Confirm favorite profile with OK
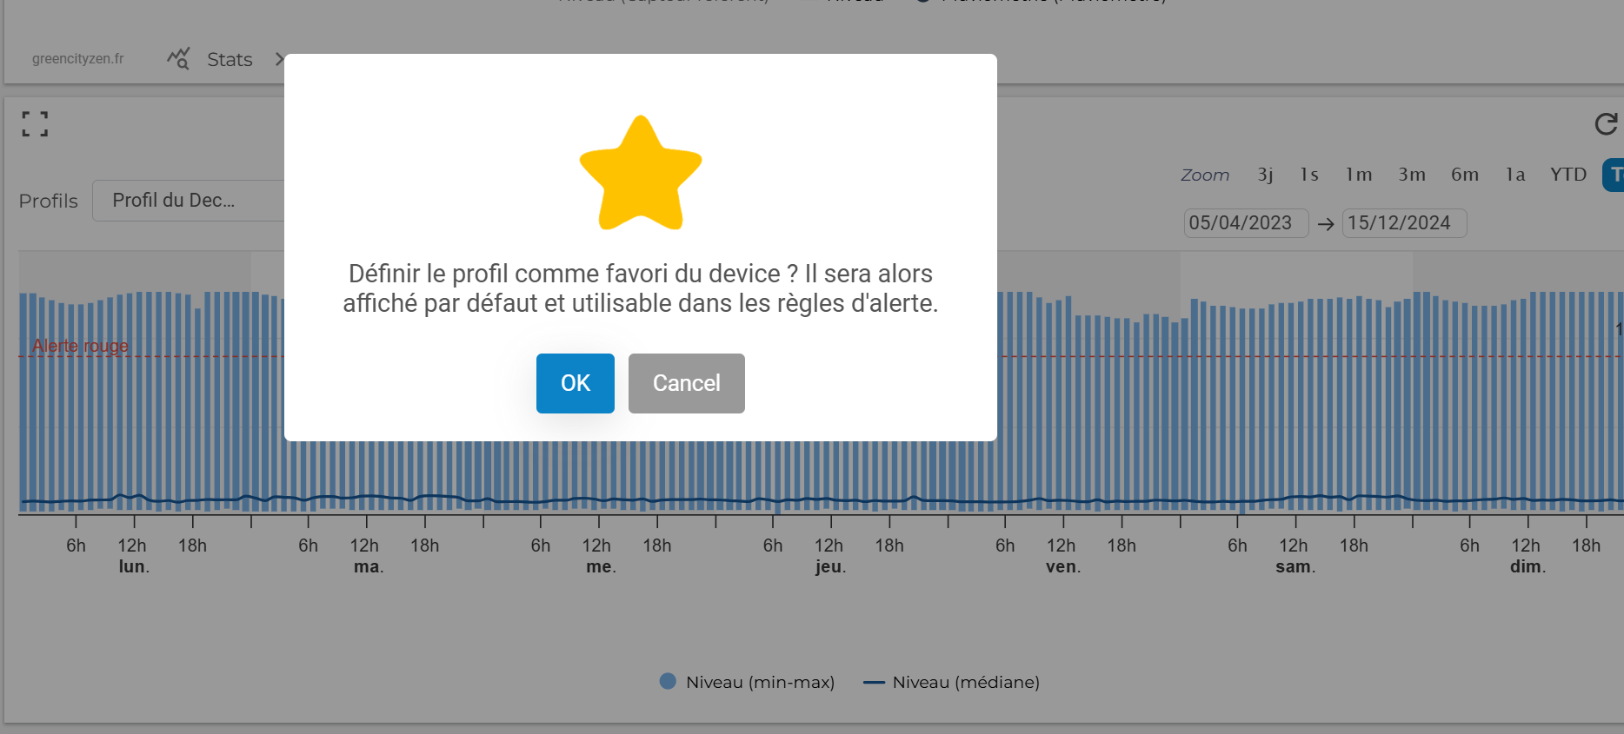The image size is (1624, 734). coord(575,383)
